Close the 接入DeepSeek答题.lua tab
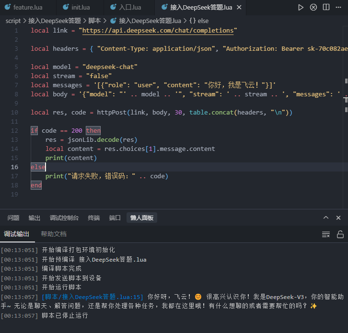The image size is (348, 333). point(239,7)
